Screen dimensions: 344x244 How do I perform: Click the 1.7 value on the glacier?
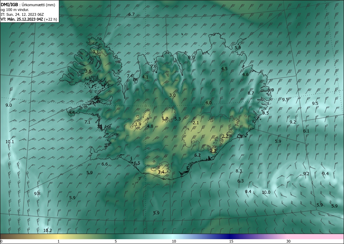pos(165,119)
